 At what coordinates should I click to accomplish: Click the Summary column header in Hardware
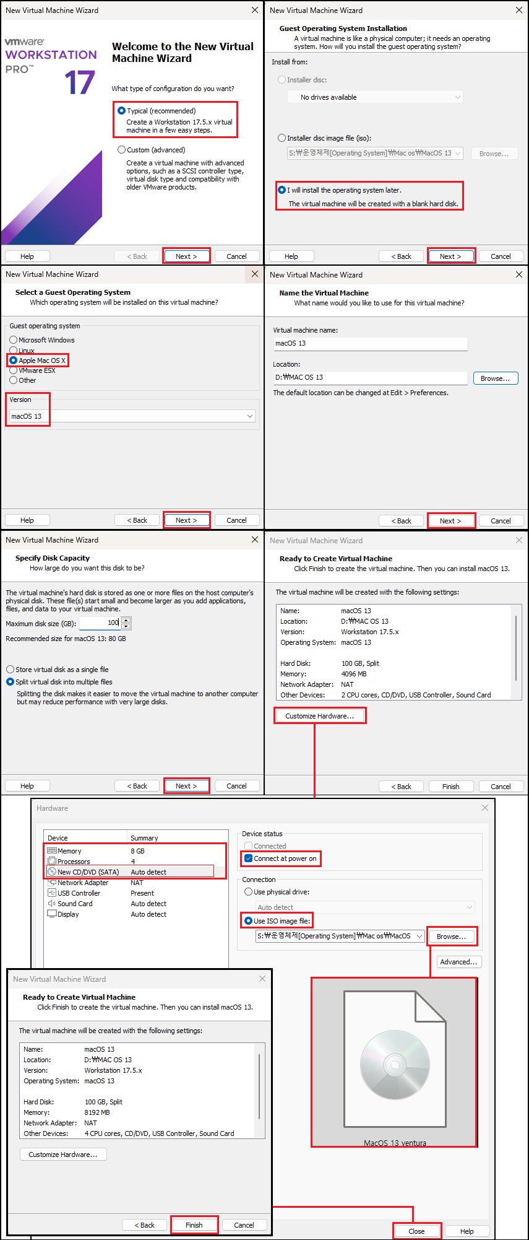(178, 838)
